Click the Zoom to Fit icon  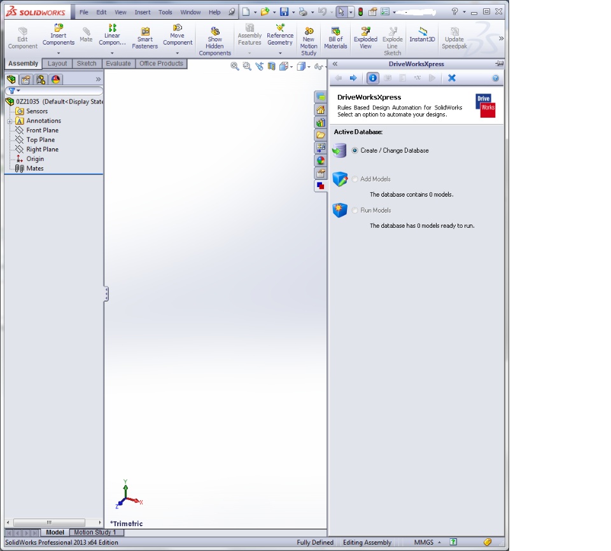235,66
